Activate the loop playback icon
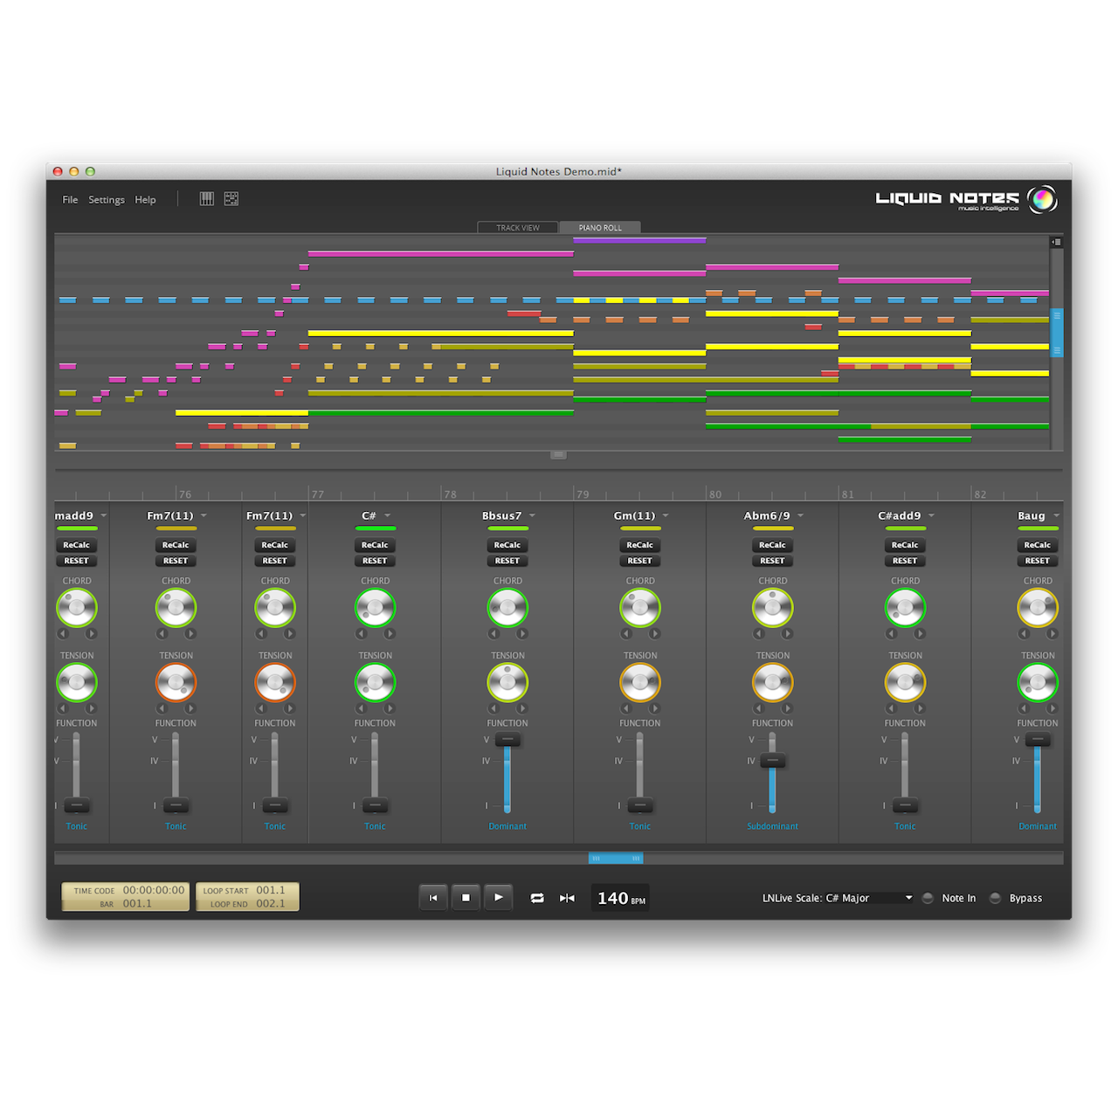Viewport: 1118px width, 1118px height. [537, 897]
